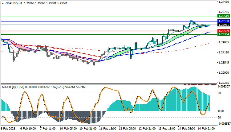Select the price scale value 1.24835
This screenshot has width=231, height=132.
click(224, 42)
